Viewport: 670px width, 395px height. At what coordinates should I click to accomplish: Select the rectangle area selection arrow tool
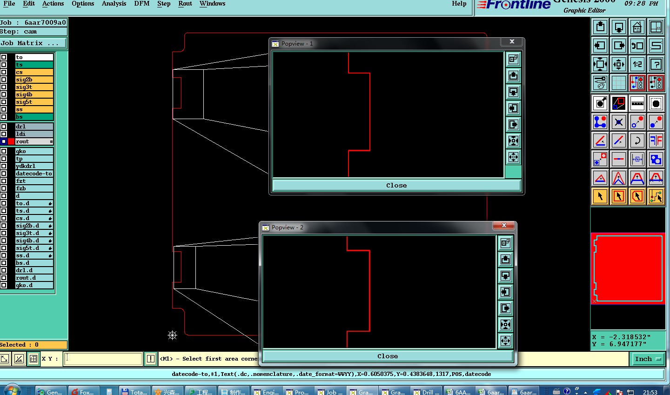coord(619,196)
